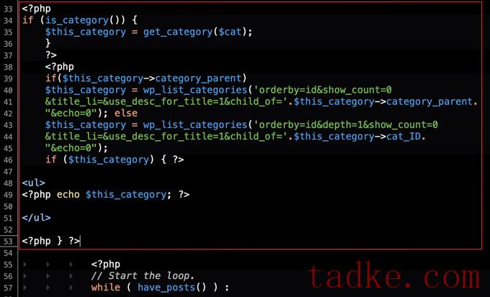Screen dimensions: 490x297
Task: Click third indent arrow on line 56
Action: click(71, 276)
